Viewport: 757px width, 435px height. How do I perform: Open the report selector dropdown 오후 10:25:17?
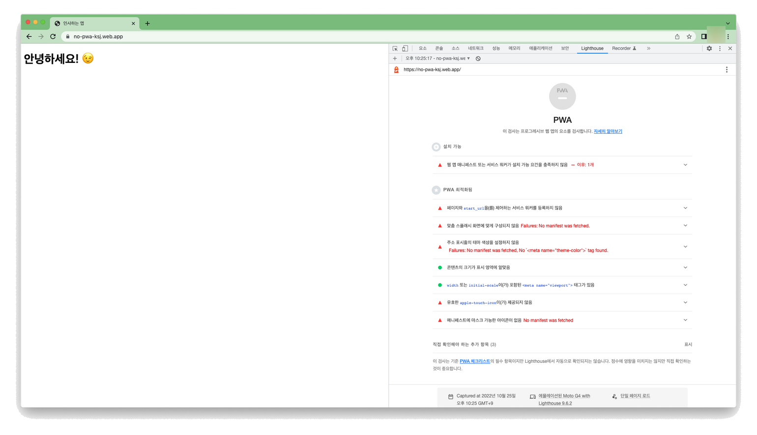pos(437,58)
